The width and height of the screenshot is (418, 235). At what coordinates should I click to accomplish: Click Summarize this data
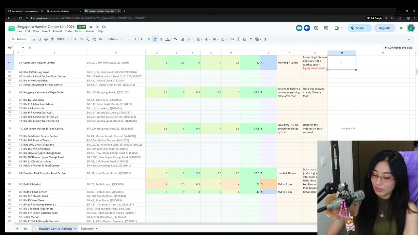[x=398, y=48]
